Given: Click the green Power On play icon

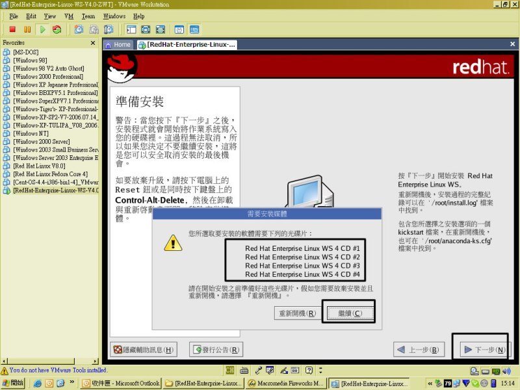Looking at the screenshot, I should point(42,29).
